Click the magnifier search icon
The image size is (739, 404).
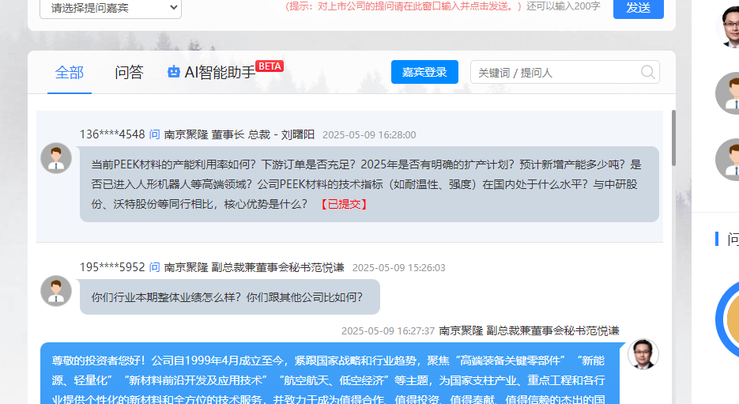[x=648, y=72]
